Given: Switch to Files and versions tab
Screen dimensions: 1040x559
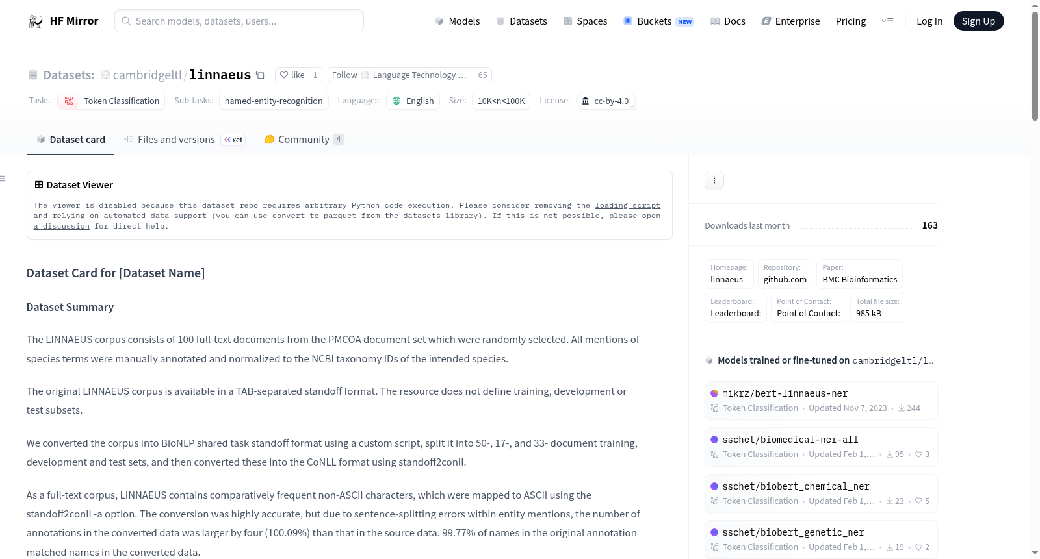Looking at the screenshot, I should [x=185, y=140].
